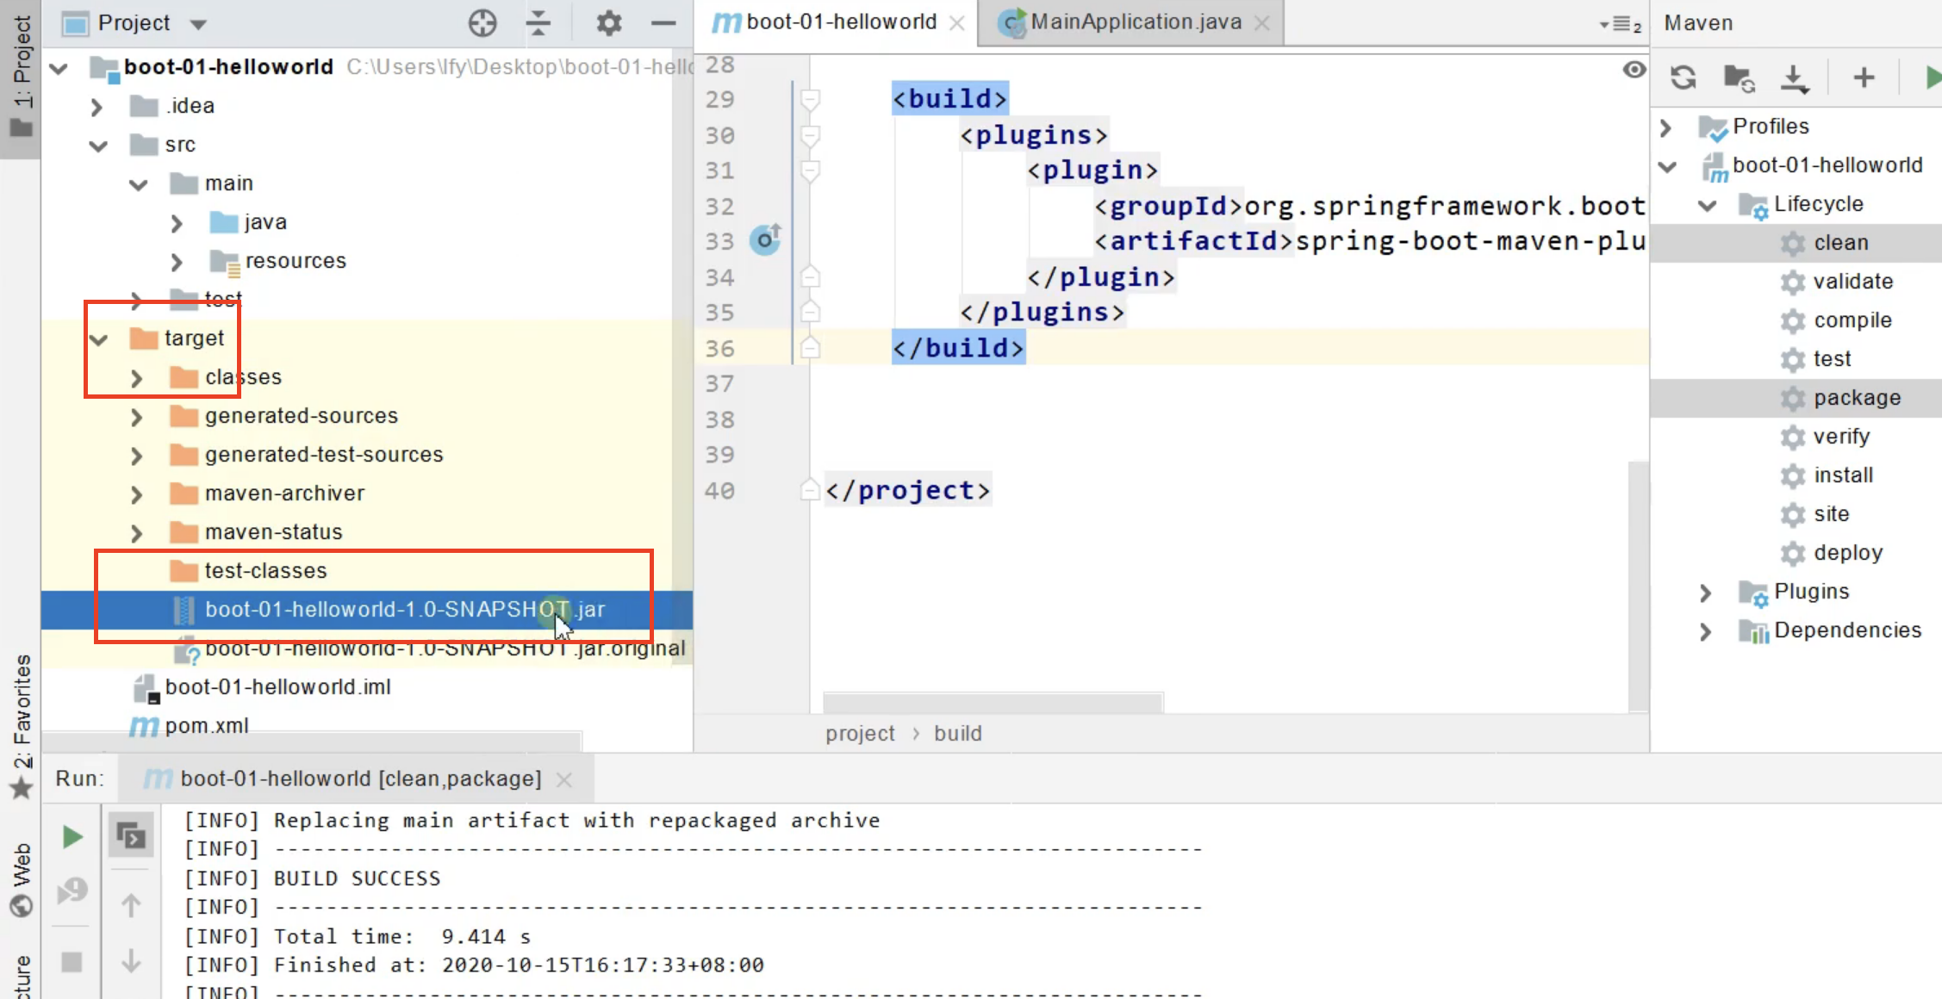
Task: Reload all Maven projects with refresh icon
Action: (x=1683, y=78)
